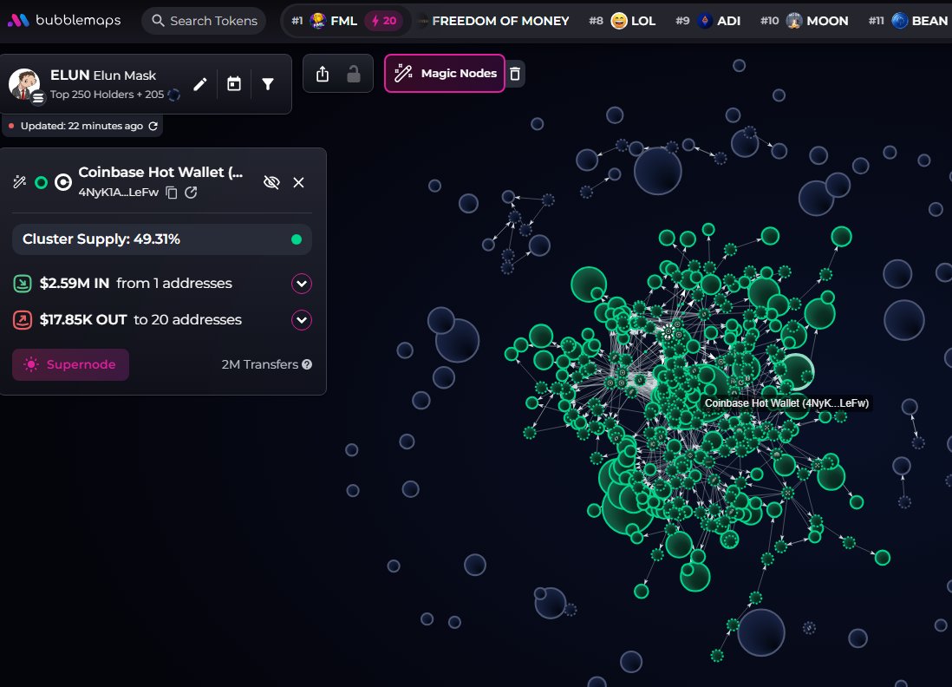The height and width of the screenshot is (687, 952).
Task: Refresh the map via Updated refresh icon
Action: pyautogui.click(x=153, y=126)
